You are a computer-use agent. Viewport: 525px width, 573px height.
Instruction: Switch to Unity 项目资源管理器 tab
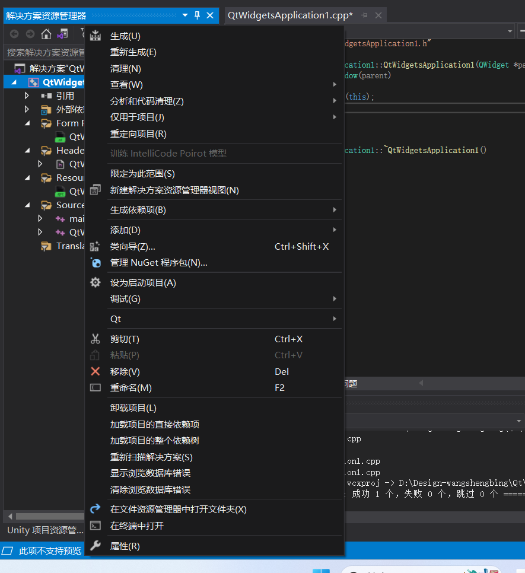[45, 530]
